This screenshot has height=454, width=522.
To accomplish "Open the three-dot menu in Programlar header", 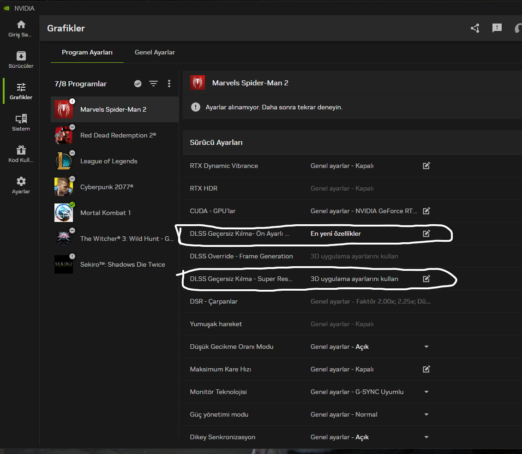I will (x=169, y=84).
